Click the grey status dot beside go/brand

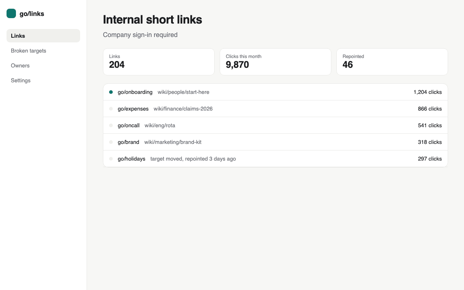point(111,142)
